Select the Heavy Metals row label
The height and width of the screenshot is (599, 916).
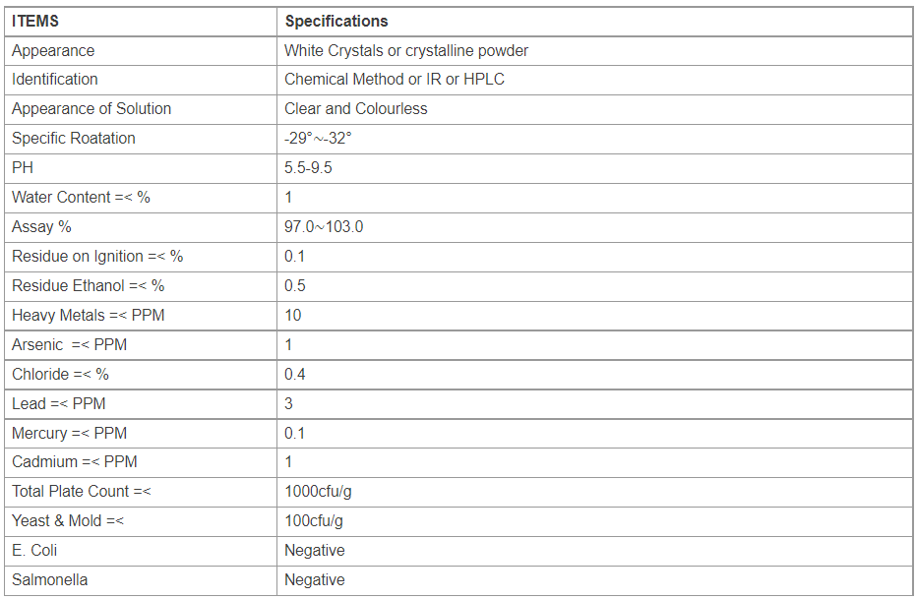89,316
